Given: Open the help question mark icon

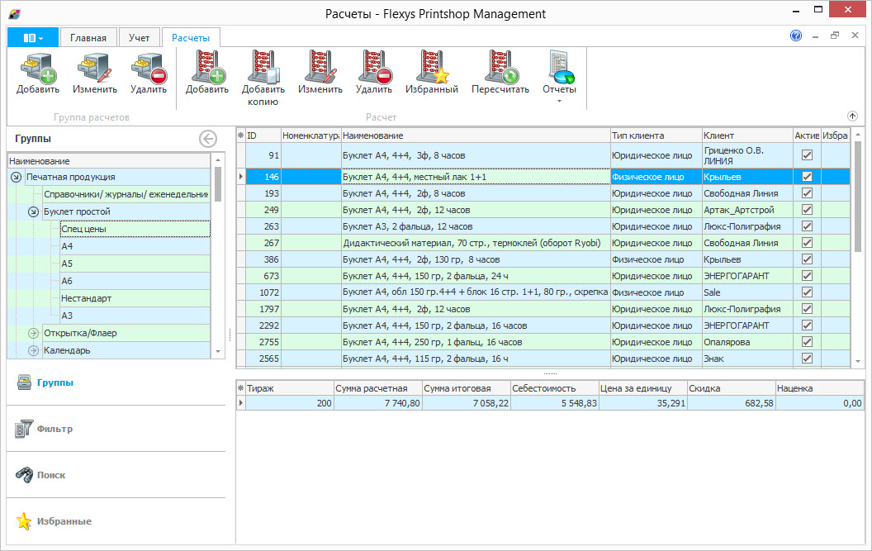Looking at the screenshot, I should click(x=796, y=36).
